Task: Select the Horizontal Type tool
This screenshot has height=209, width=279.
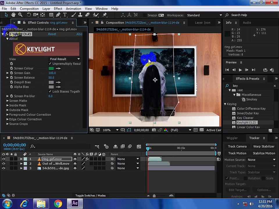Action: [65, 15]
